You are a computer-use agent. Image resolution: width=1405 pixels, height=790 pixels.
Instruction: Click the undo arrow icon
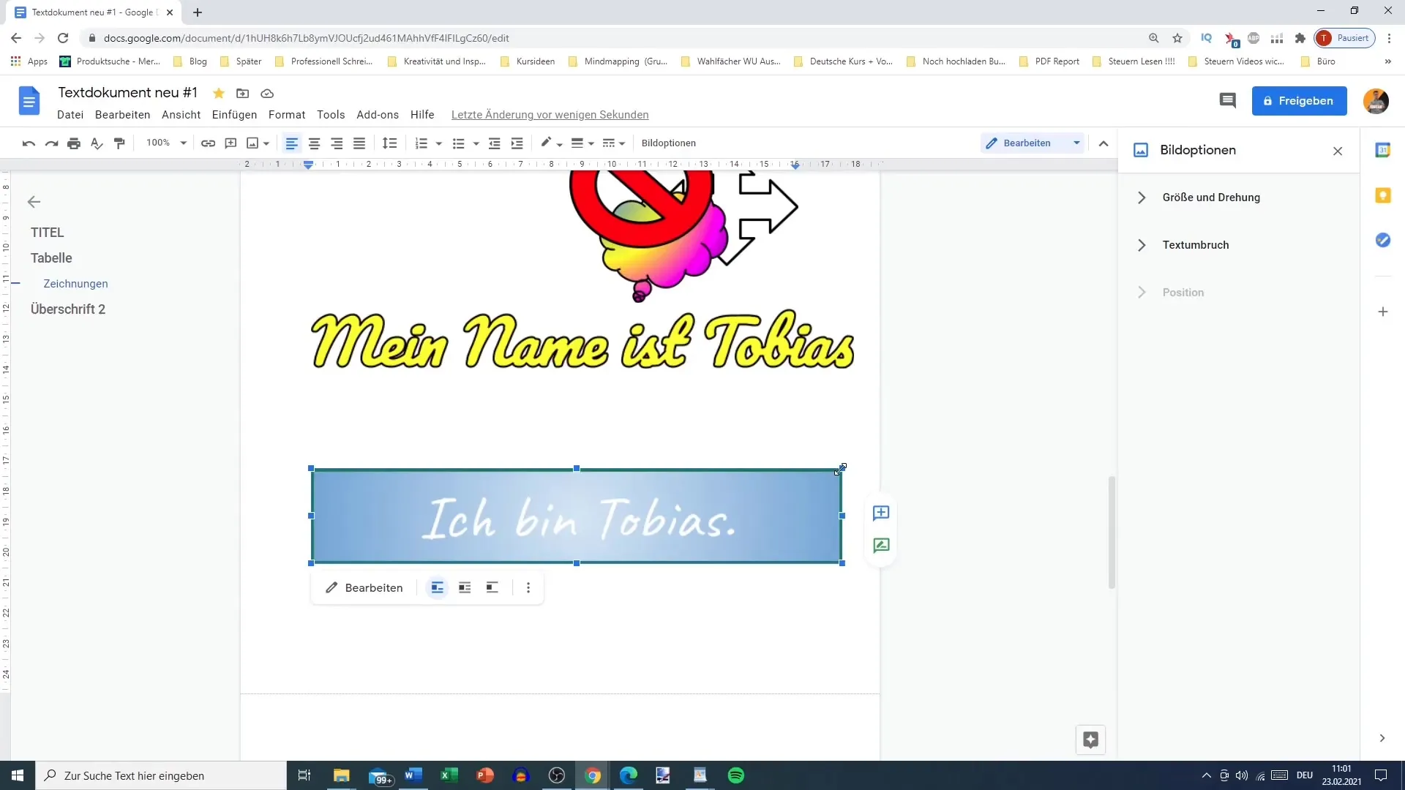pyautogui.click(x=28, y=143)
